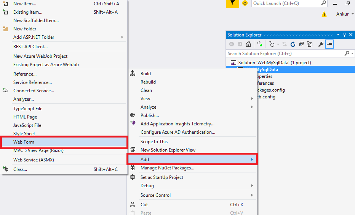Expand the View submenu

coord(252,99)
